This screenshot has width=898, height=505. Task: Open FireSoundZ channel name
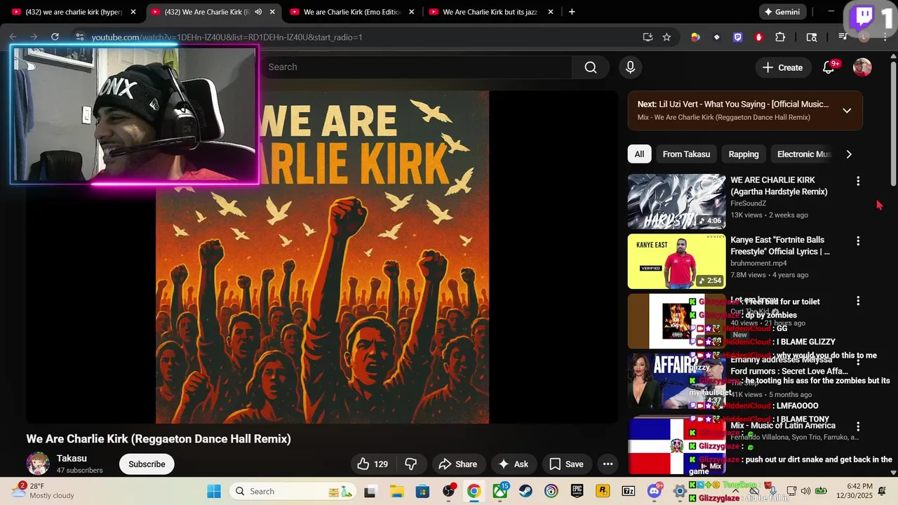tap(749, 203)
